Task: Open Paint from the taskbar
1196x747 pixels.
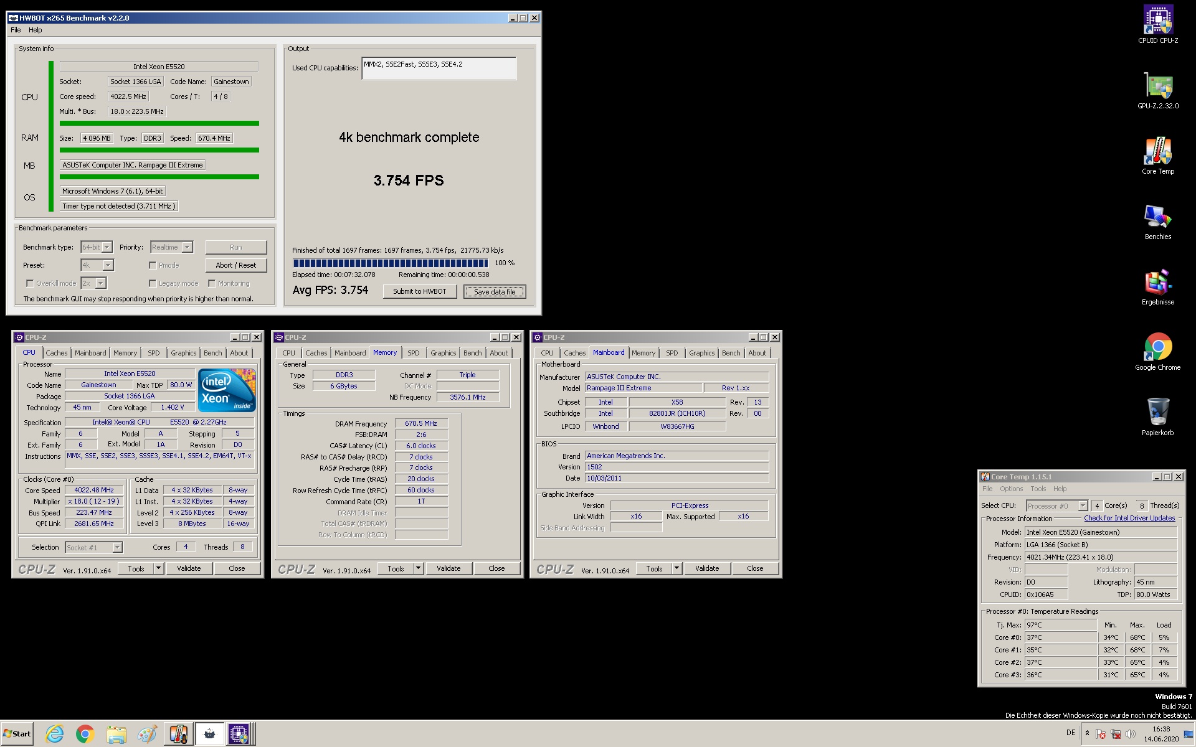Action: (147, 734)
